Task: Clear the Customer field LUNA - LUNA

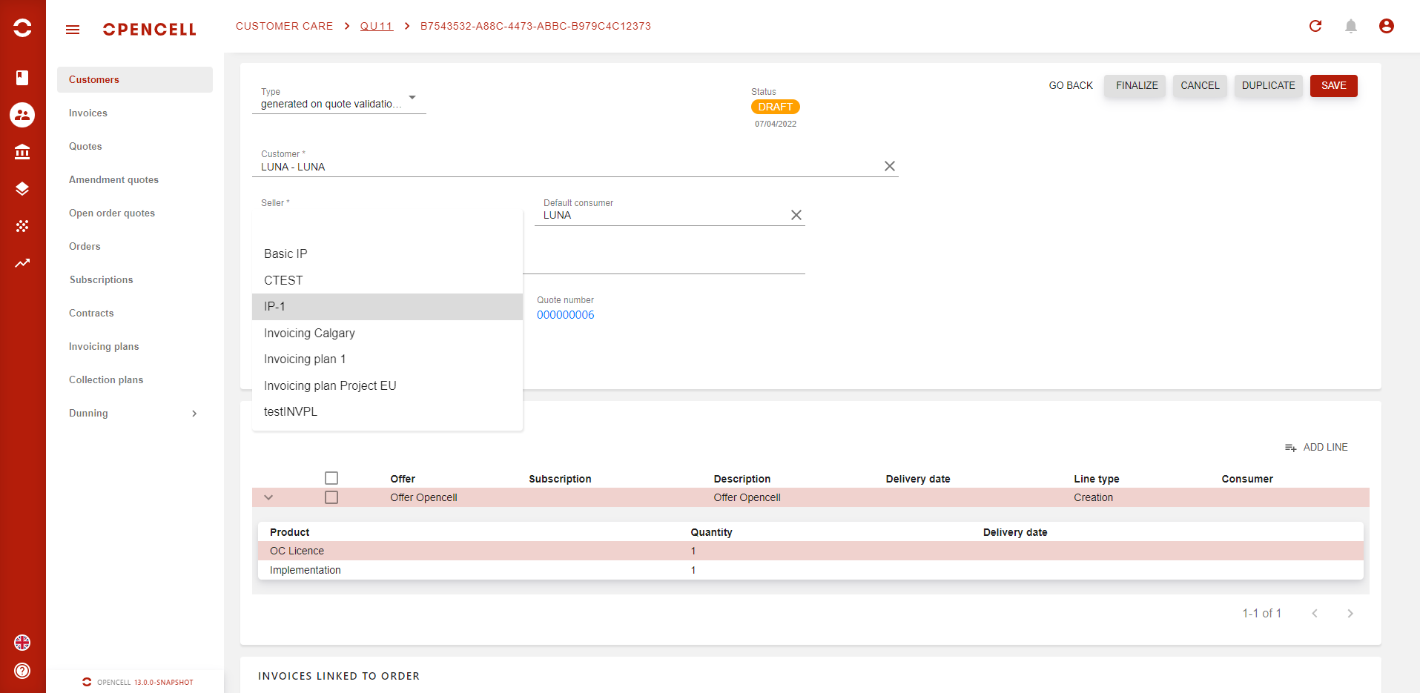Action: (889, 167)
